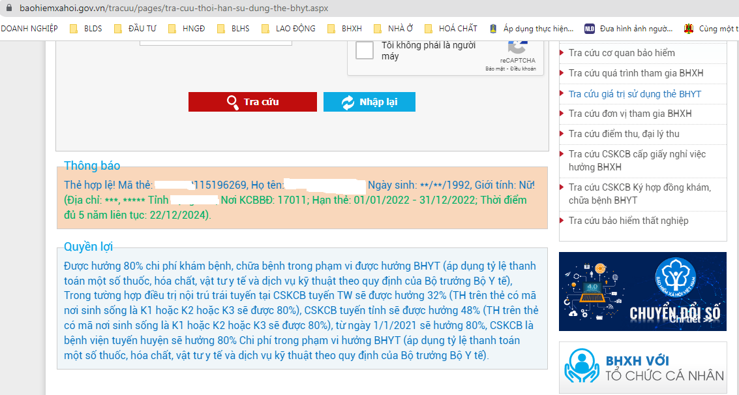Click 'đủ 5 năm liên tục: 22/12/2024' text
This screenshot has width=739, height=395.
click(136, 215)
